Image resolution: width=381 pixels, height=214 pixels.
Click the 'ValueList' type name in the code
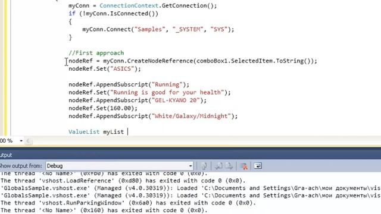pos(84,132)
